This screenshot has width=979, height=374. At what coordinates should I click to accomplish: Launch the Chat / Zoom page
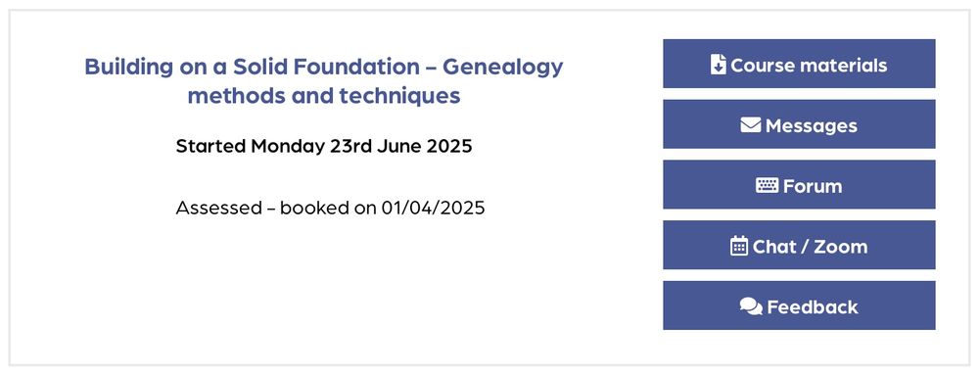(x=799, y=245)
